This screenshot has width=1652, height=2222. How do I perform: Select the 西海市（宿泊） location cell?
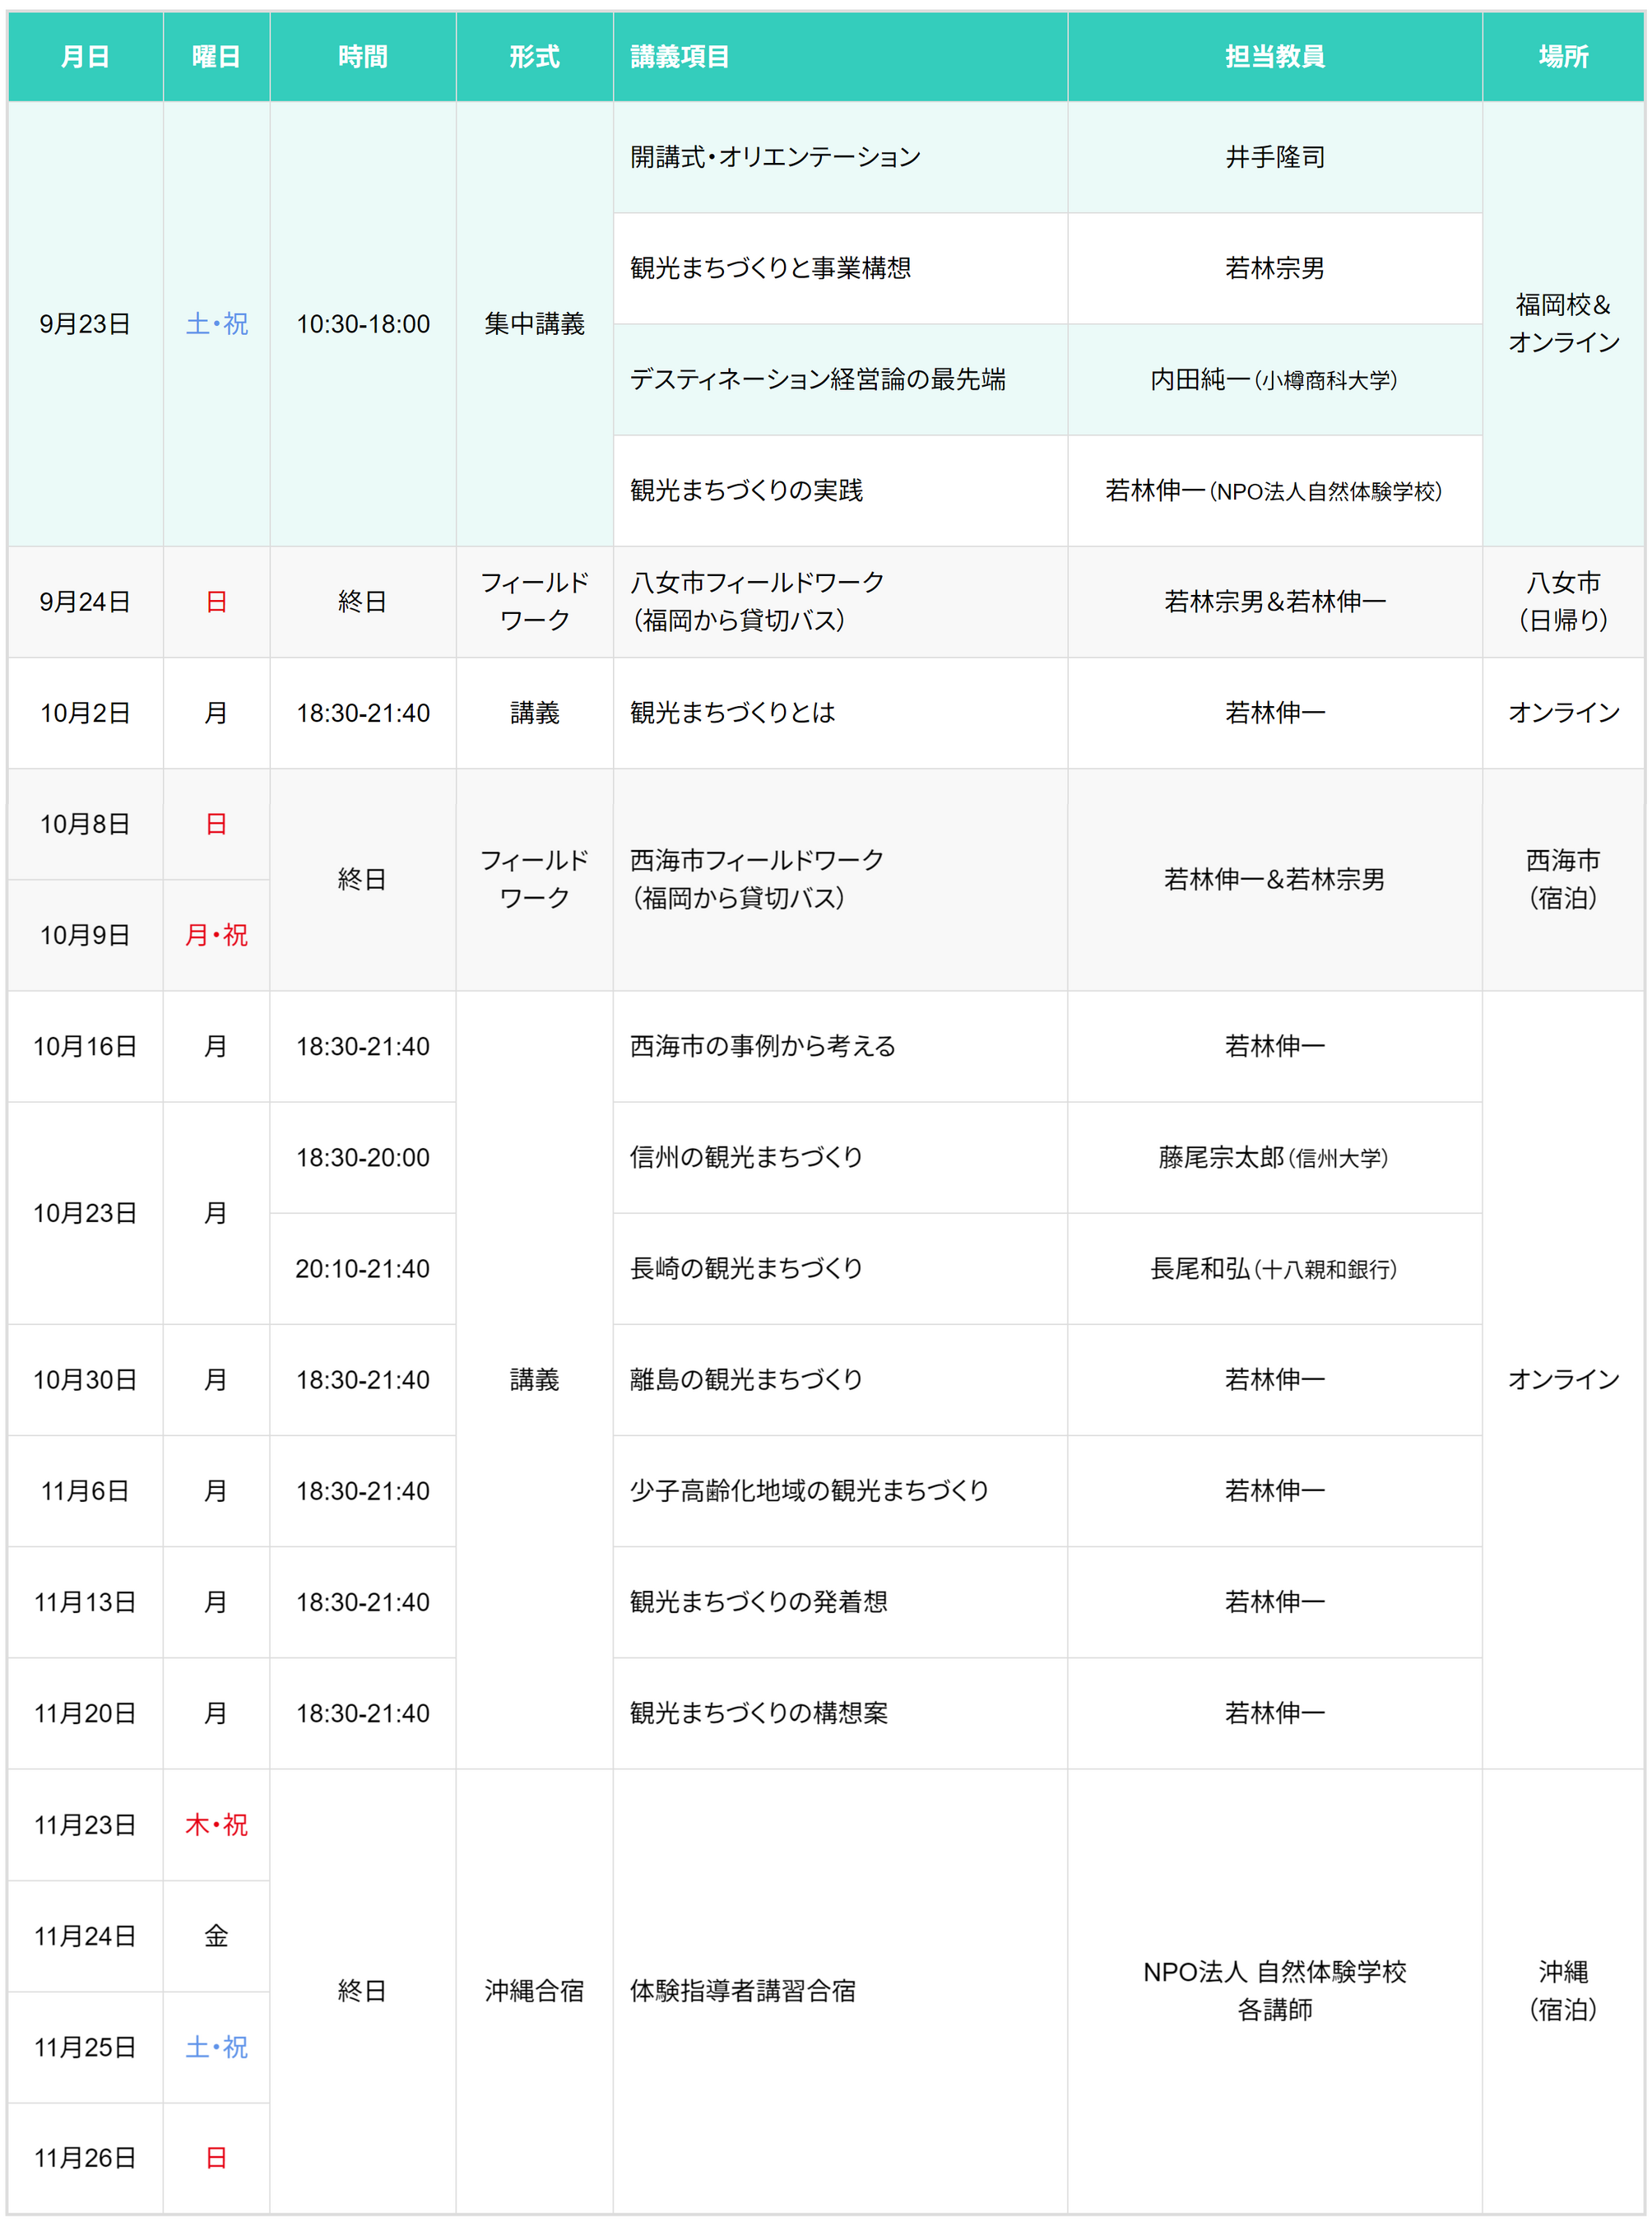pos(1562,880)
